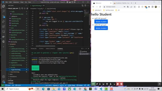Open new terminal dropdown arrow
Screen dimensions: 162x91
pyautogui.click(x=84, y=49)
